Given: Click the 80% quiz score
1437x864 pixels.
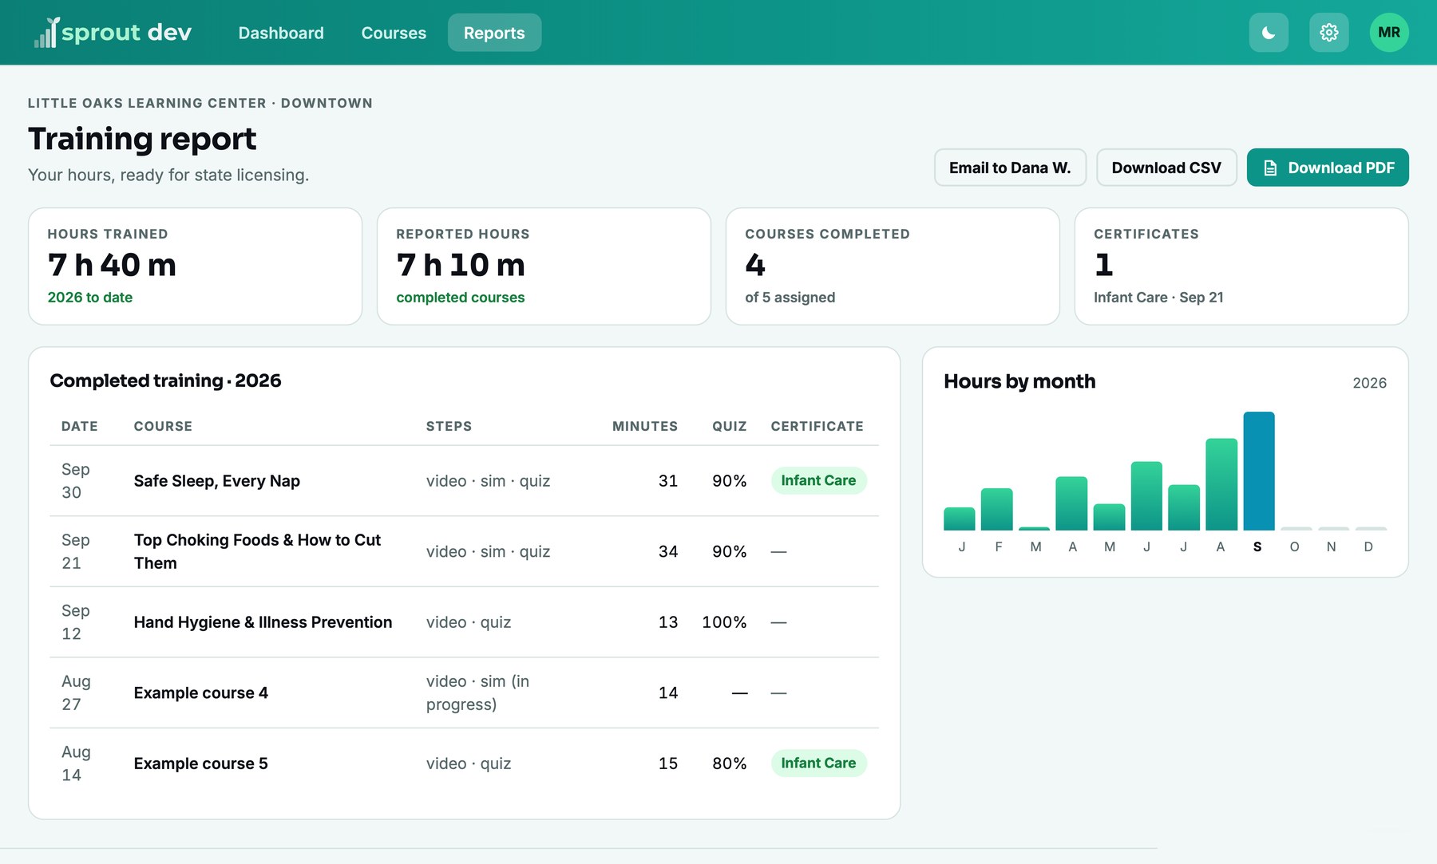Looking at the screenshot, I should (730, 763).
